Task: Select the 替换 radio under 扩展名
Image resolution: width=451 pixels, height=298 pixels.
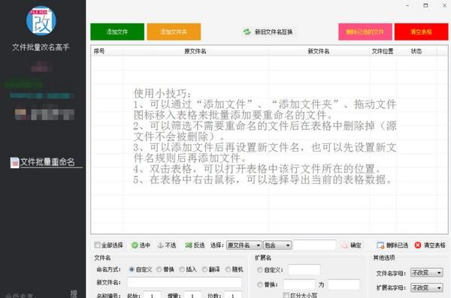Action: click(260, 284)
